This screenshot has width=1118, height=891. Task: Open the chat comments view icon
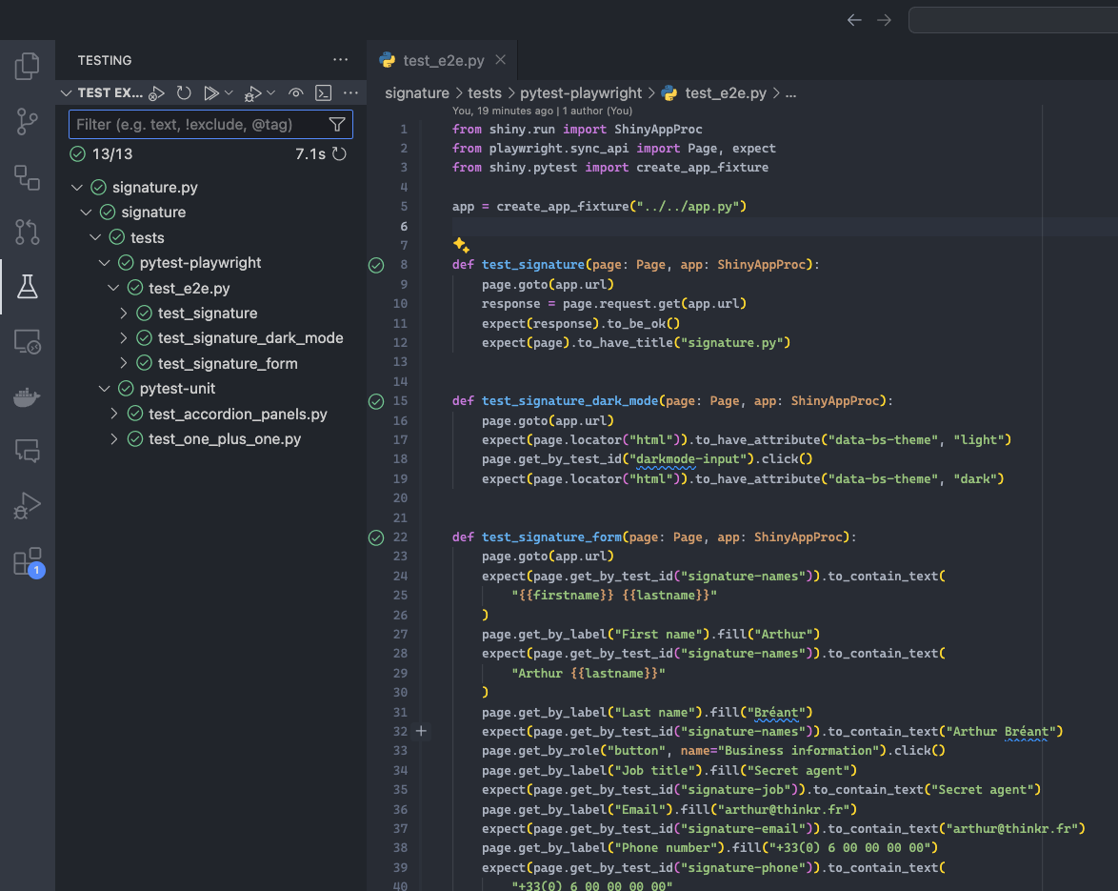(x=27, y=451)
